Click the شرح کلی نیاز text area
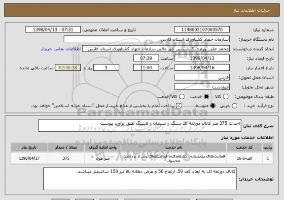This screenshot has width=284, height=200. click(140, 125)
